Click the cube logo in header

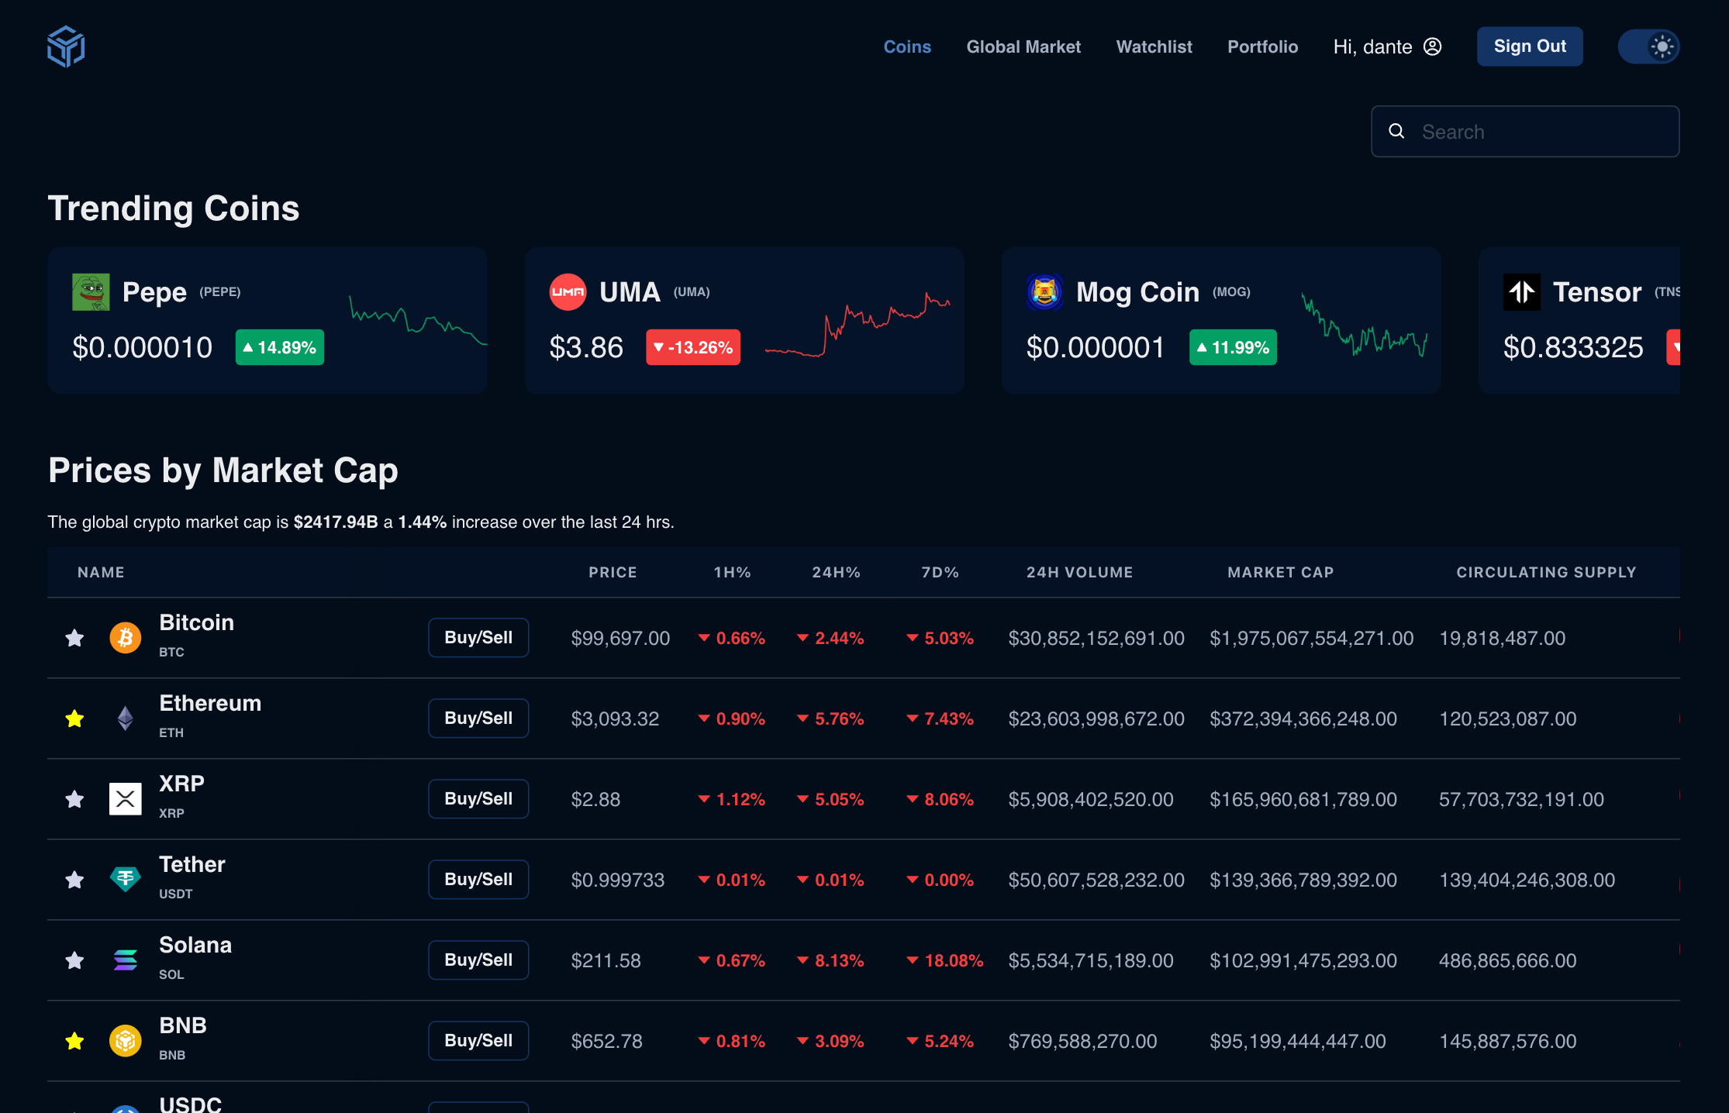click(x=66, y=47)
